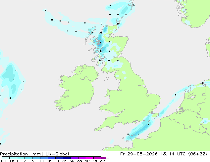Click the 5–10 mm legend color swatch
Viewport: 210px width, 162px height.
tap(36, 158)
